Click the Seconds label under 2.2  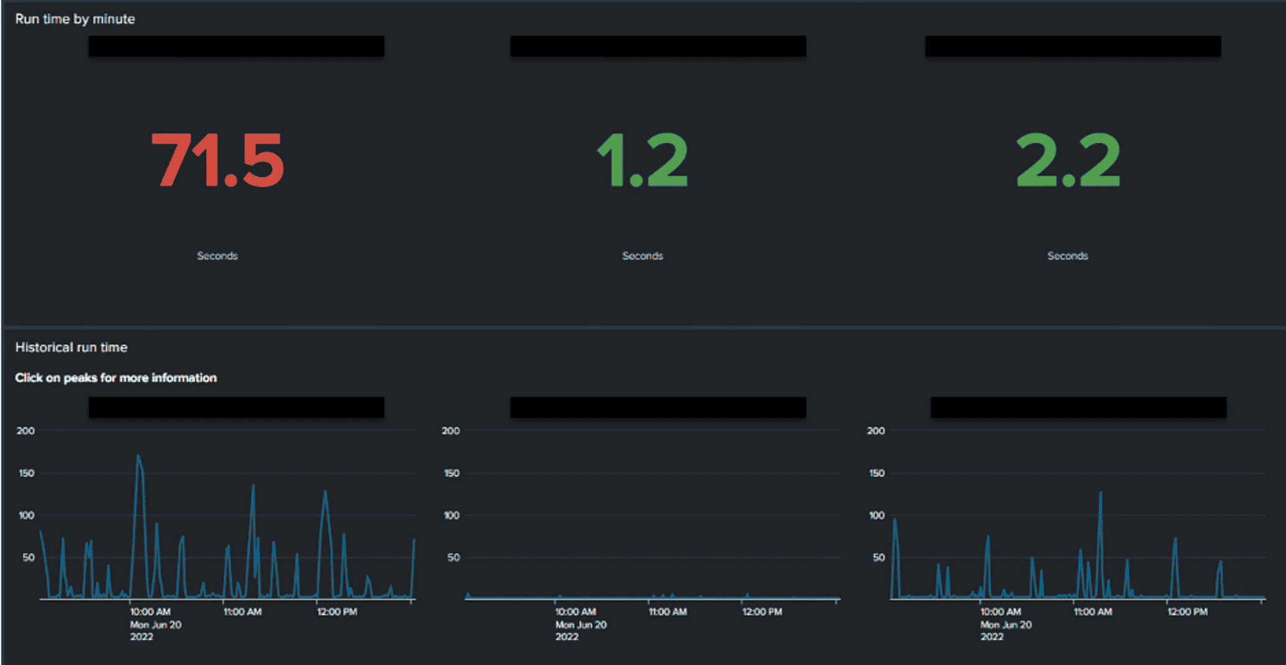point(1067,256)
